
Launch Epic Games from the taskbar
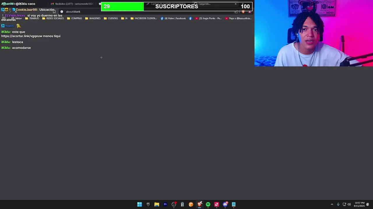tap(148, 204)
